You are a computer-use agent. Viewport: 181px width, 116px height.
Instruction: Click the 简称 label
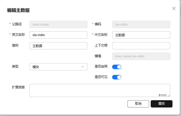click(15, 45)
